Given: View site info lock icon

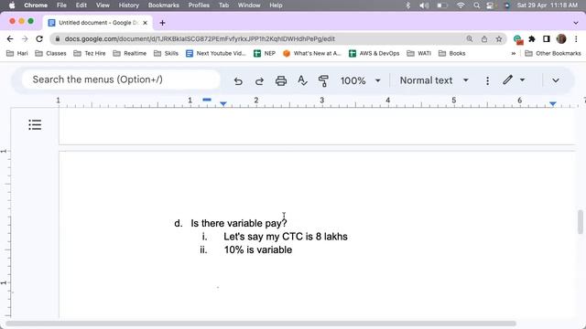Looking at the screenshot, I should [57, 38].
